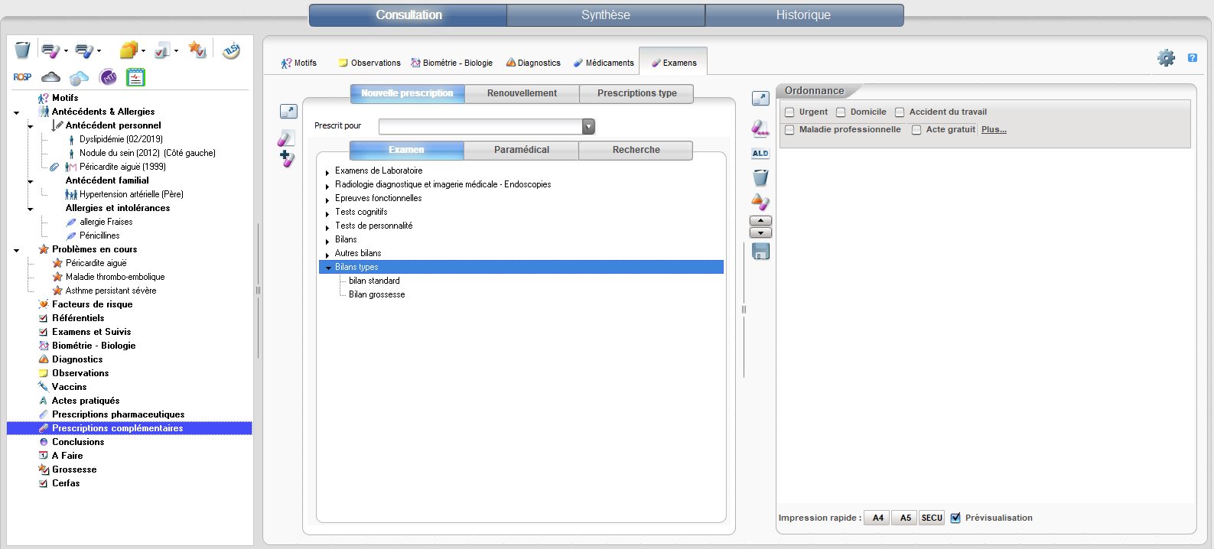Tick the Acte gratuit checkbox

[916, 130]
